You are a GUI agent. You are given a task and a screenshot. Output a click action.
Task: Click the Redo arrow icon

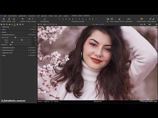(33, 19)
